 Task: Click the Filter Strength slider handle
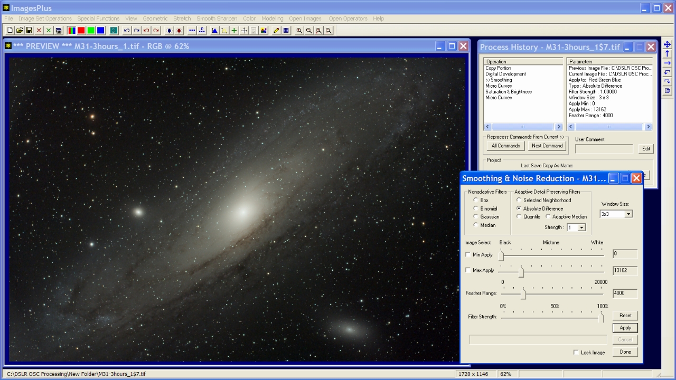pos(602,318)
